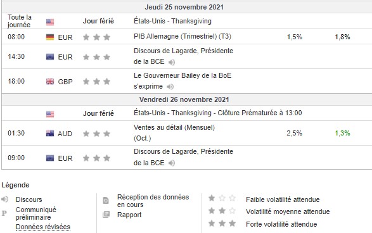372x233 pixels.
Task: Open the Le Gouverneur Bailey de la BoE event
Action: [183, 81]
